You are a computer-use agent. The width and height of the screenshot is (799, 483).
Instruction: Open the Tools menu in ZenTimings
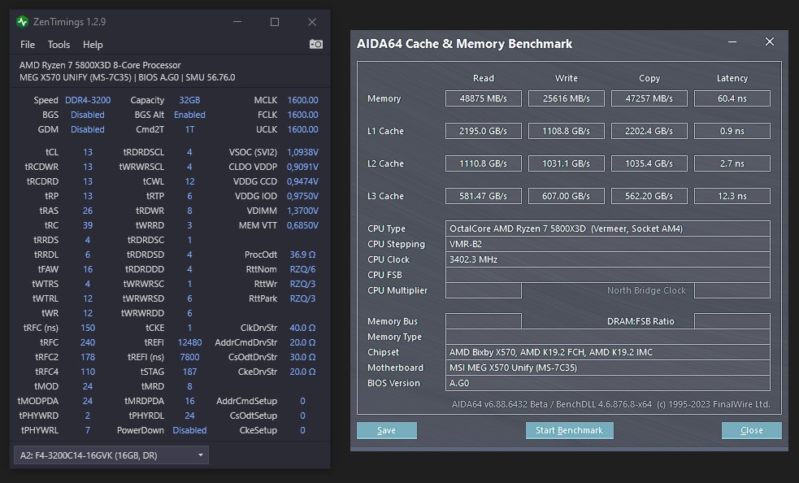(59, 45)
